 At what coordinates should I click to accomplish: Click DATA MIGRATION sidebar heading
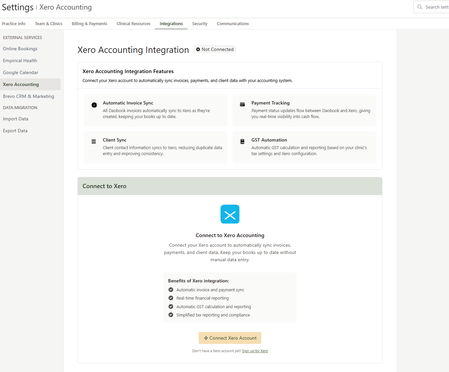click(x=20, y=107)
